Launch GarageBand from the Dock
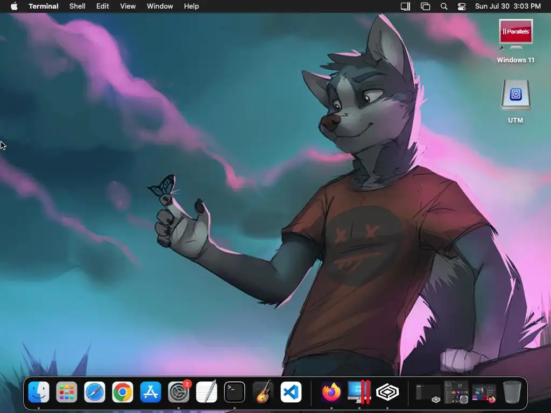The width and height of the screenshot is (551, 413). 263,392
